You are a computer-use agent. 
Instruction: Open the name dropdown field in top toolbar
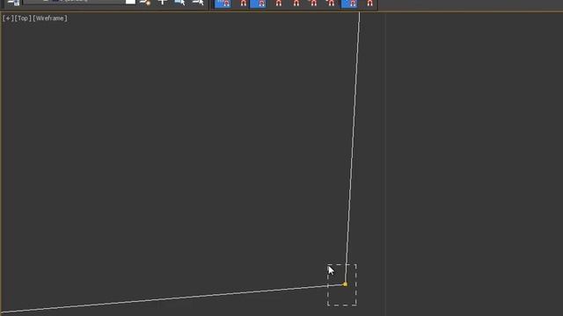point(74,2)
